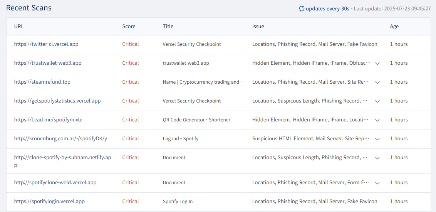
Task: Click the Issue column header
Action: [258, 26]
